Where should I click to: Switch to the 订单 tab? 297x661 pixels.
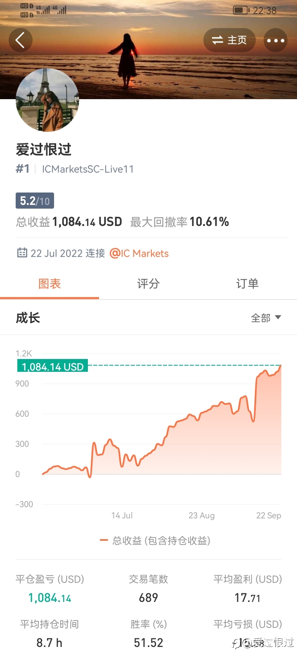(247, 284)
